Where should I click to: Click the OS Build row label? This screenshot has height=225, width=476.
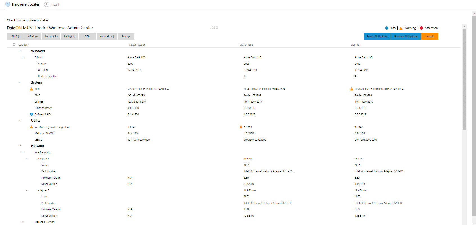[43, 70]
